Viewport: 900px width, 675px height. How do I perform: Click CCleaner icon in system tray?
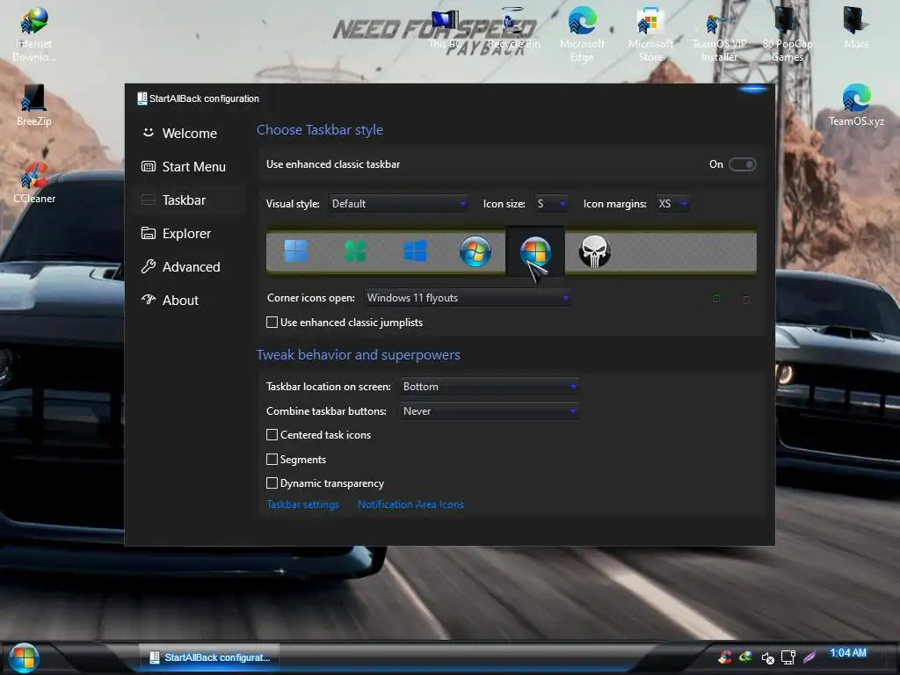725,657
